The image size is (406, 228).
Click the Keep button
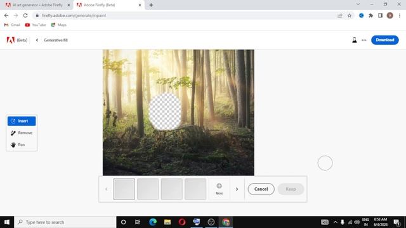point(291,189)
